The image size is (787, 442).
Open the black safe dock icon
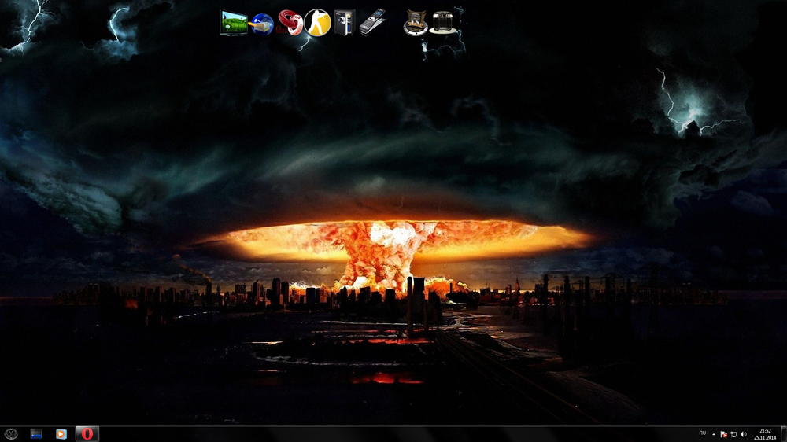click(345, 22)
